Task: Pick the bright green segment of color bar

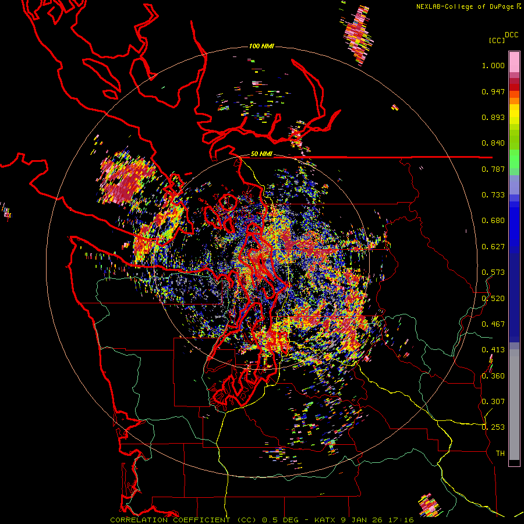Action: (514, 159)
